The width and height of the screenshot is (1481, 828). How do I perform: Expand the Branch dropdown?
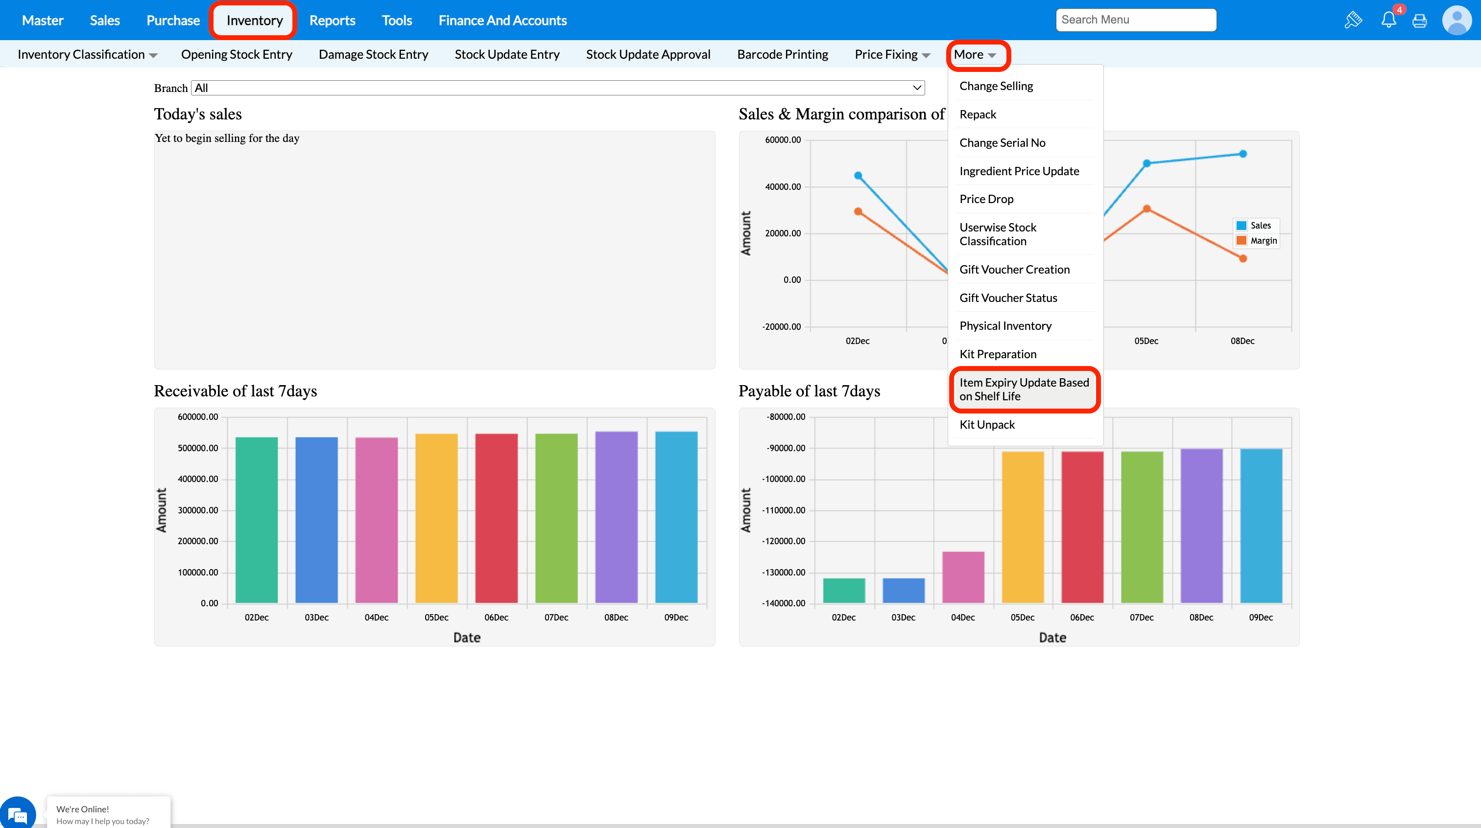click(558, 88)
